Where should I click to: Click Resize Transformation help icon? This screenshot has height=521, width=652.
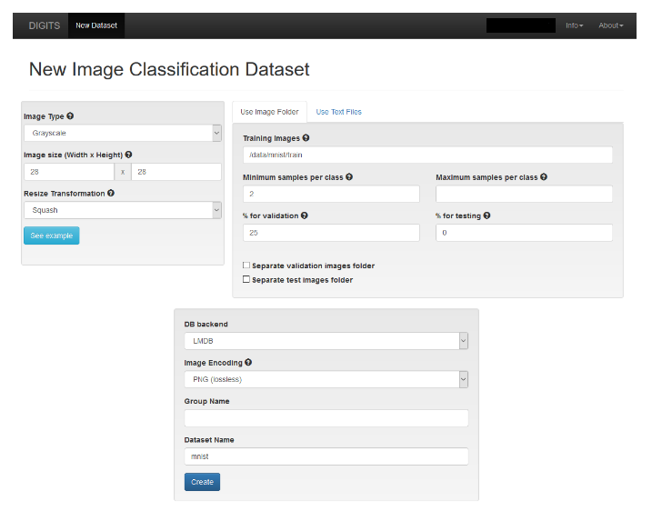click(112, 193)
